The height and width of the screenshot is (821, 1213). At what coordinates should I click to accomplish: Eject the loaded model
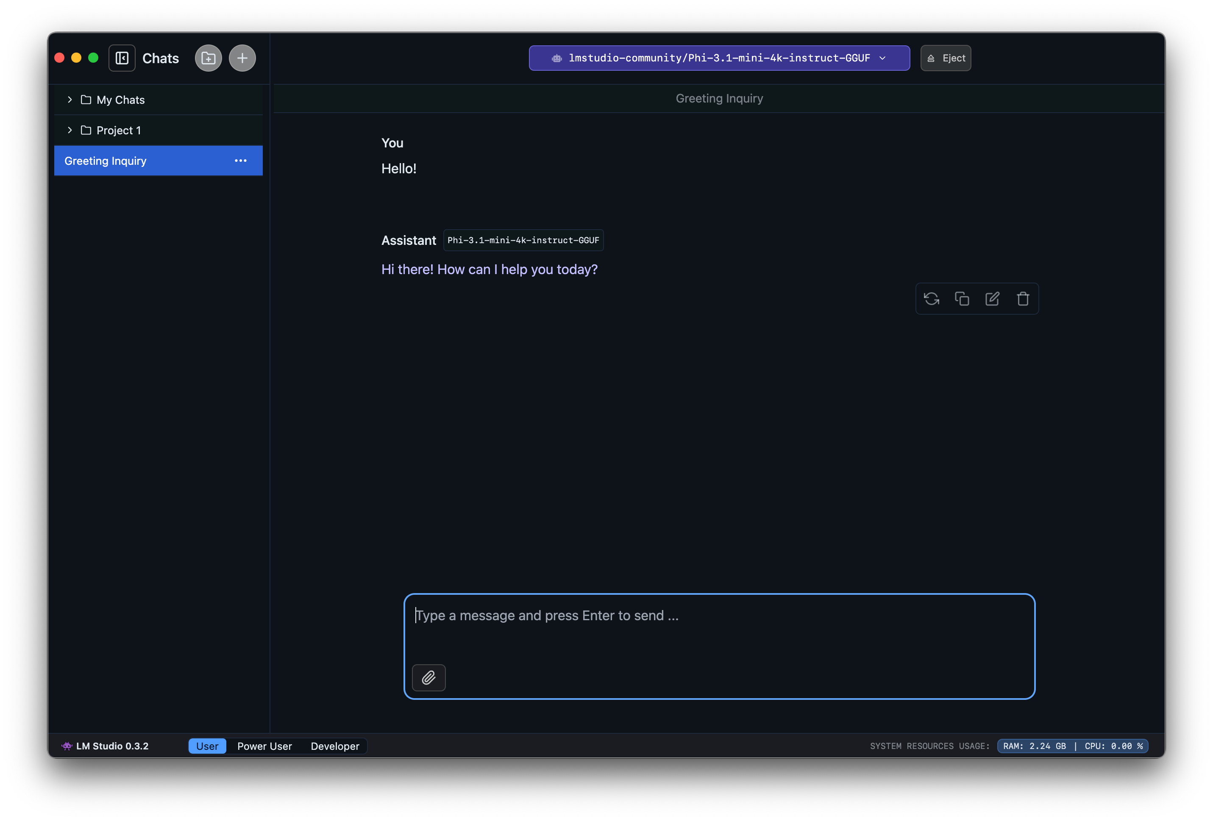point(945,58)
